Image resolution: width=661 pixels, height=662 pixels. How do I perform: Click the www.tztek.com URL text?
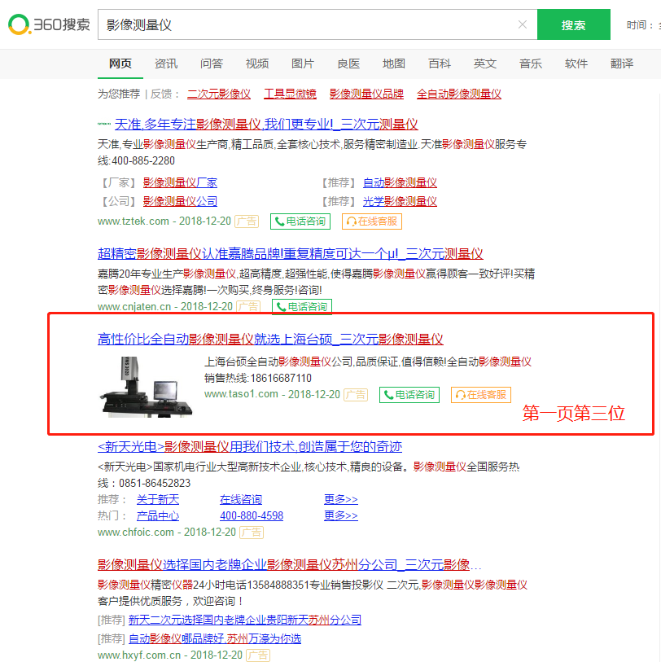134,221
